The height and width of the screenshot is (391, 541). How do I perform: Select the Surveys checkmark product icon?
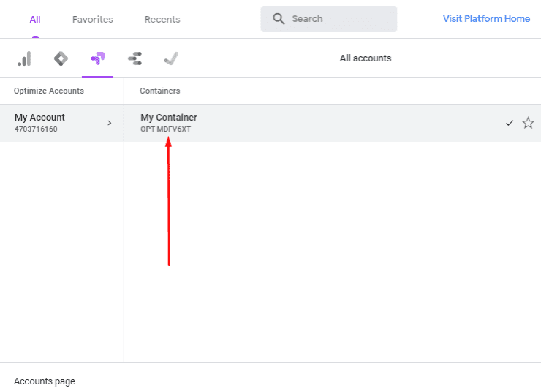[171, 58]
